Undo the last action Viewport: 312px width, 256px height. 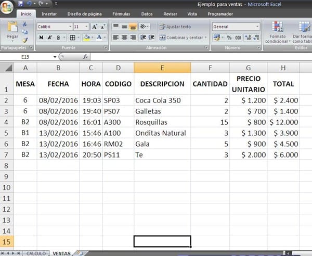coord(29,4)
